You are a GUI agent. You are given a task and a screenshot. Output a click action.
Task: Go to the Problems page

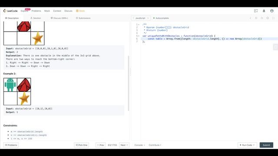36,11
